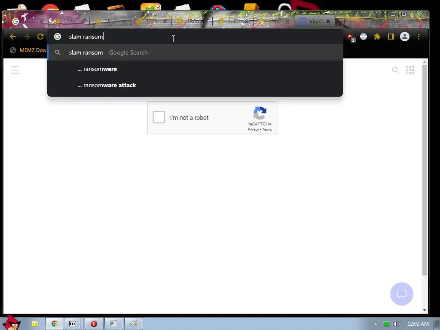
Task: Open the Angry Birds start button
Action: pos(11,323)
